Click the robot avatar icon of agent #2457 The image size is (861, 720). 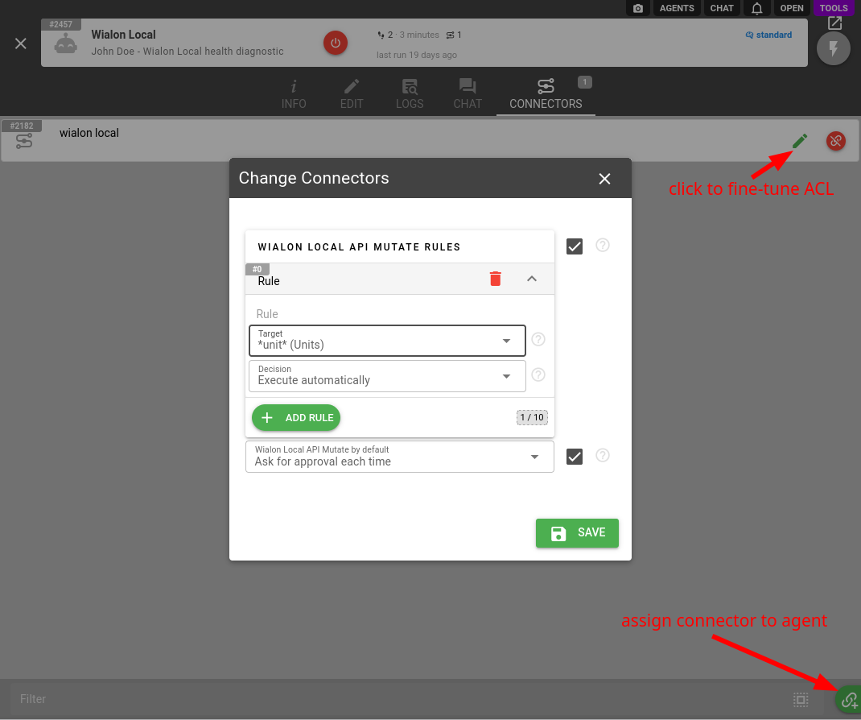66,44
